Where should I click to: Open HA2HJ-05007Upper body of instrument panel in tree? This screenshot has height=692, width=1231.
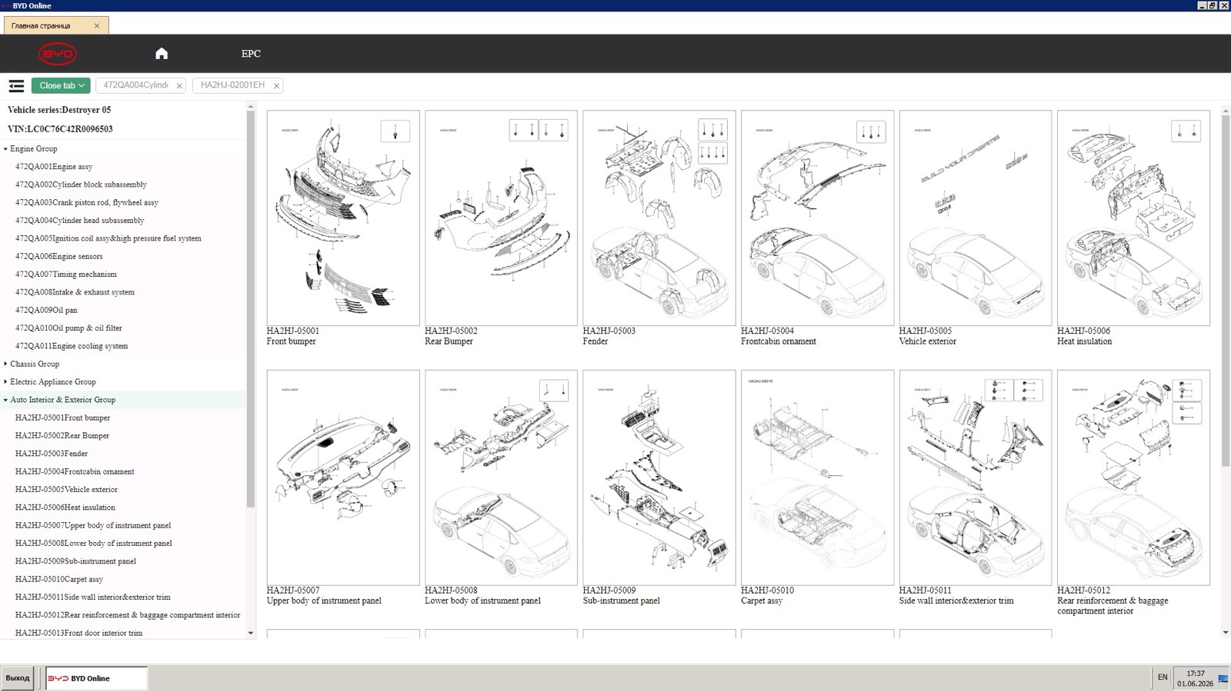93,526
